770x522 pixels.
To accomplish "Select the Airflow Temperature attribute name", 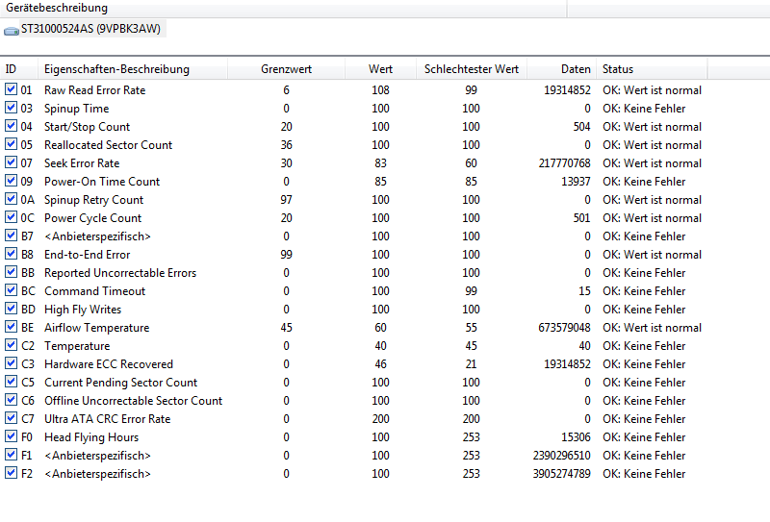I will [x=97, y=328].
